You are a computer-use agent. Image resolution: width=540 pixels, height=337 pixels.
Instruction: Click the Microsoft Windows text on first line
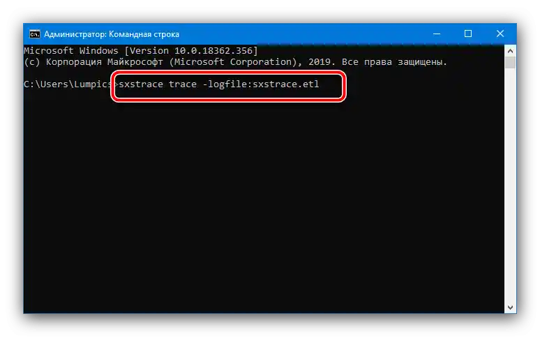click(67, 51)
